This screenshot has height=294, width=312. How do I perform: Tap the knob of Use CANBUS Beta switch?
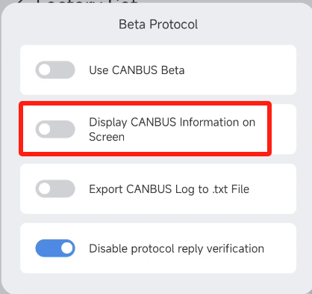(x=45, y=70)
